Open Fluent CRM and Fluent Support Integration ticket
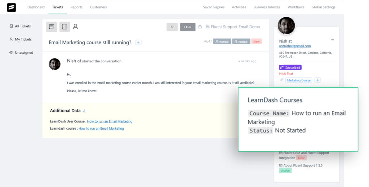The width and height of the screenshot is (369, 187). [304, 155]
